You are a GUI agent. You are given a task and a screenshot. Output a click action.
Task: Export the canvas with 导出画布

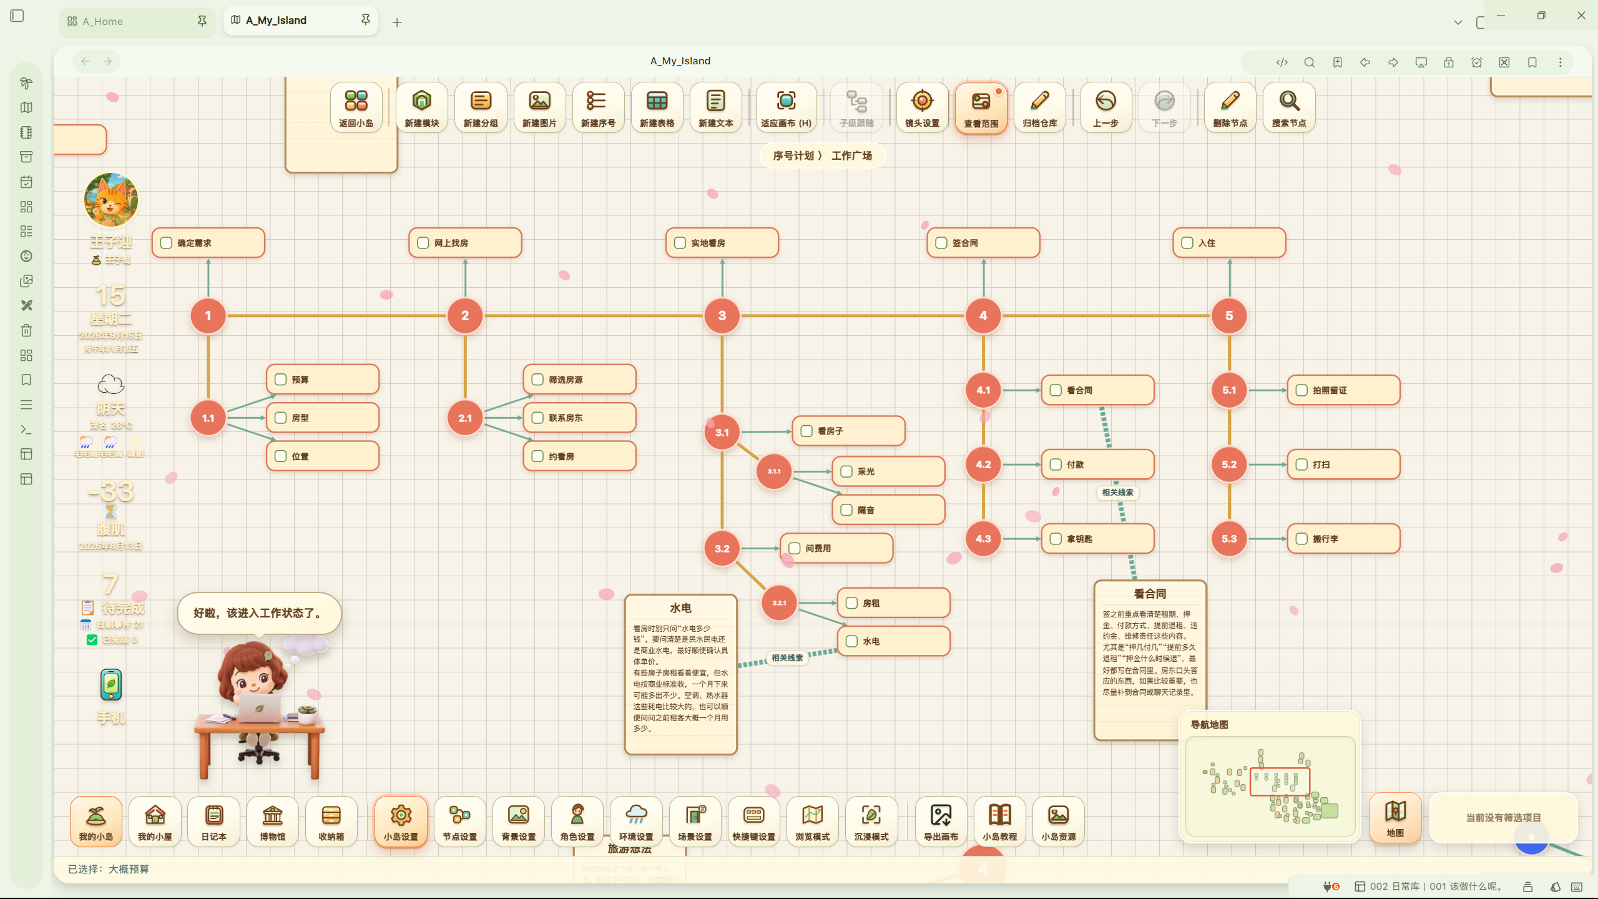click(x=941, y=821)
